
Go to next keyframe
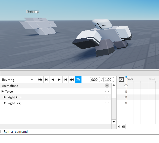click(x=66, y=80)
